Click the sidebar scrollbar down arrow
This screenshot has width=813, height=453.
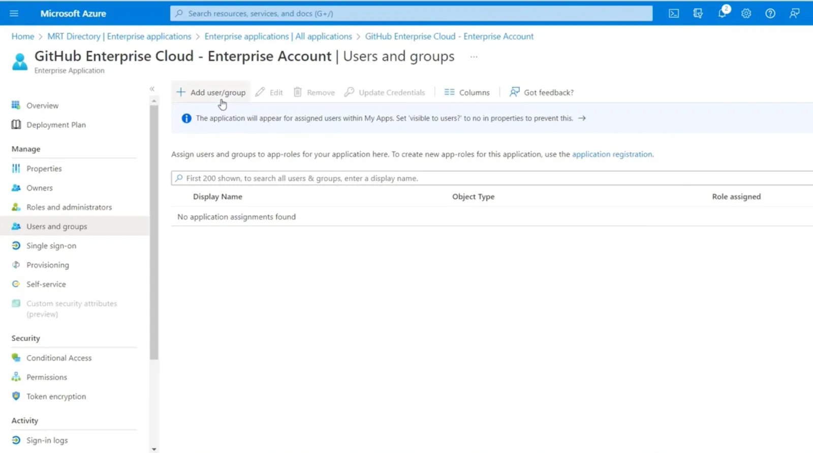(x=154, y=449)
